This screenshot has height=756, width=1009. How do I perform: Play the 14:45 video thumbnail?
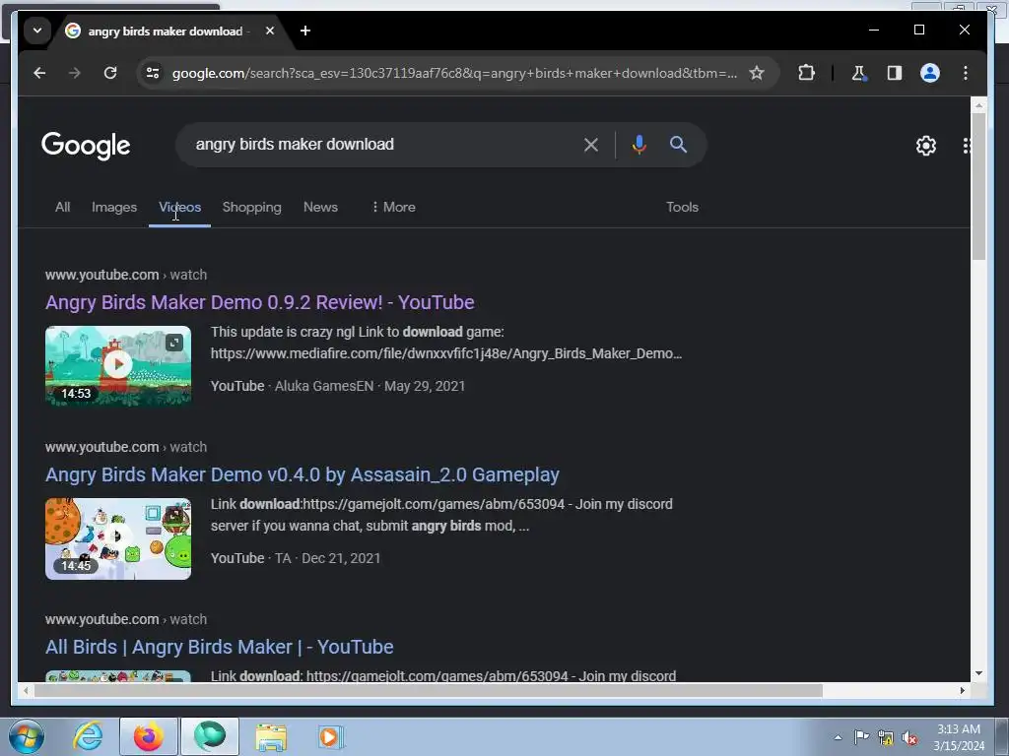click(118, 538)
